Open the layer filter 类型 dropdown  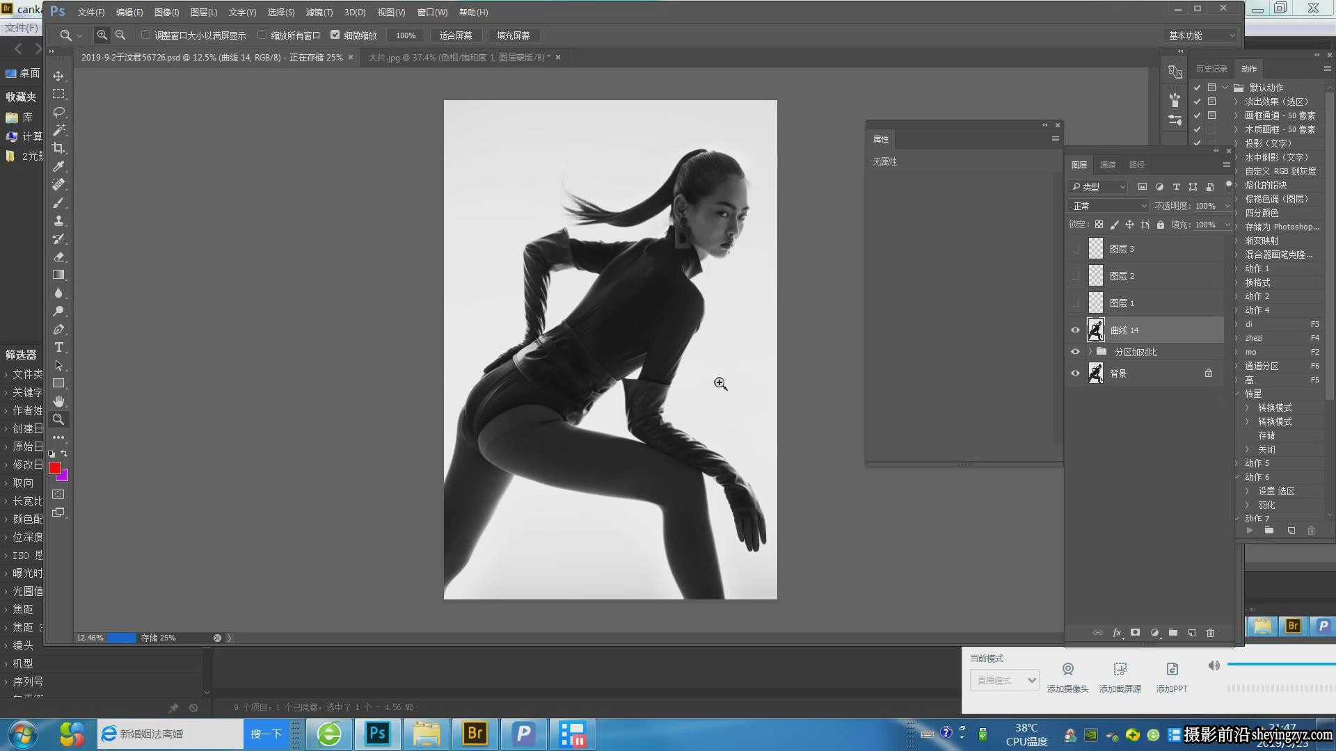pyautogui.click(x=1098, y=186)
